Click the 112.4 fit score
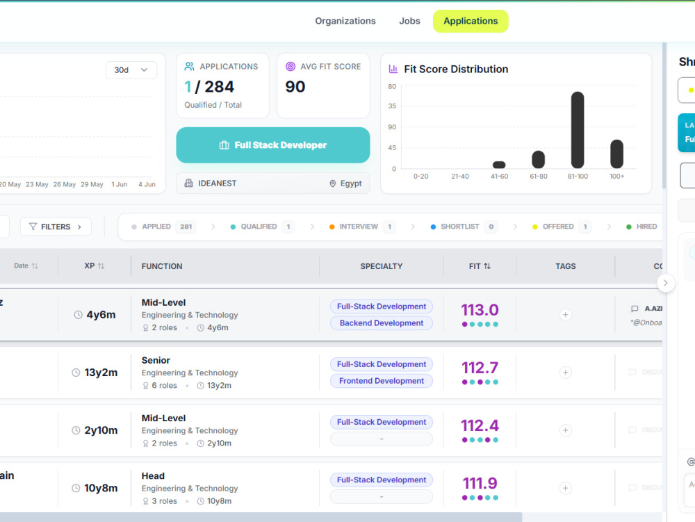Screen dimensions: 695x522 [480, 425]
